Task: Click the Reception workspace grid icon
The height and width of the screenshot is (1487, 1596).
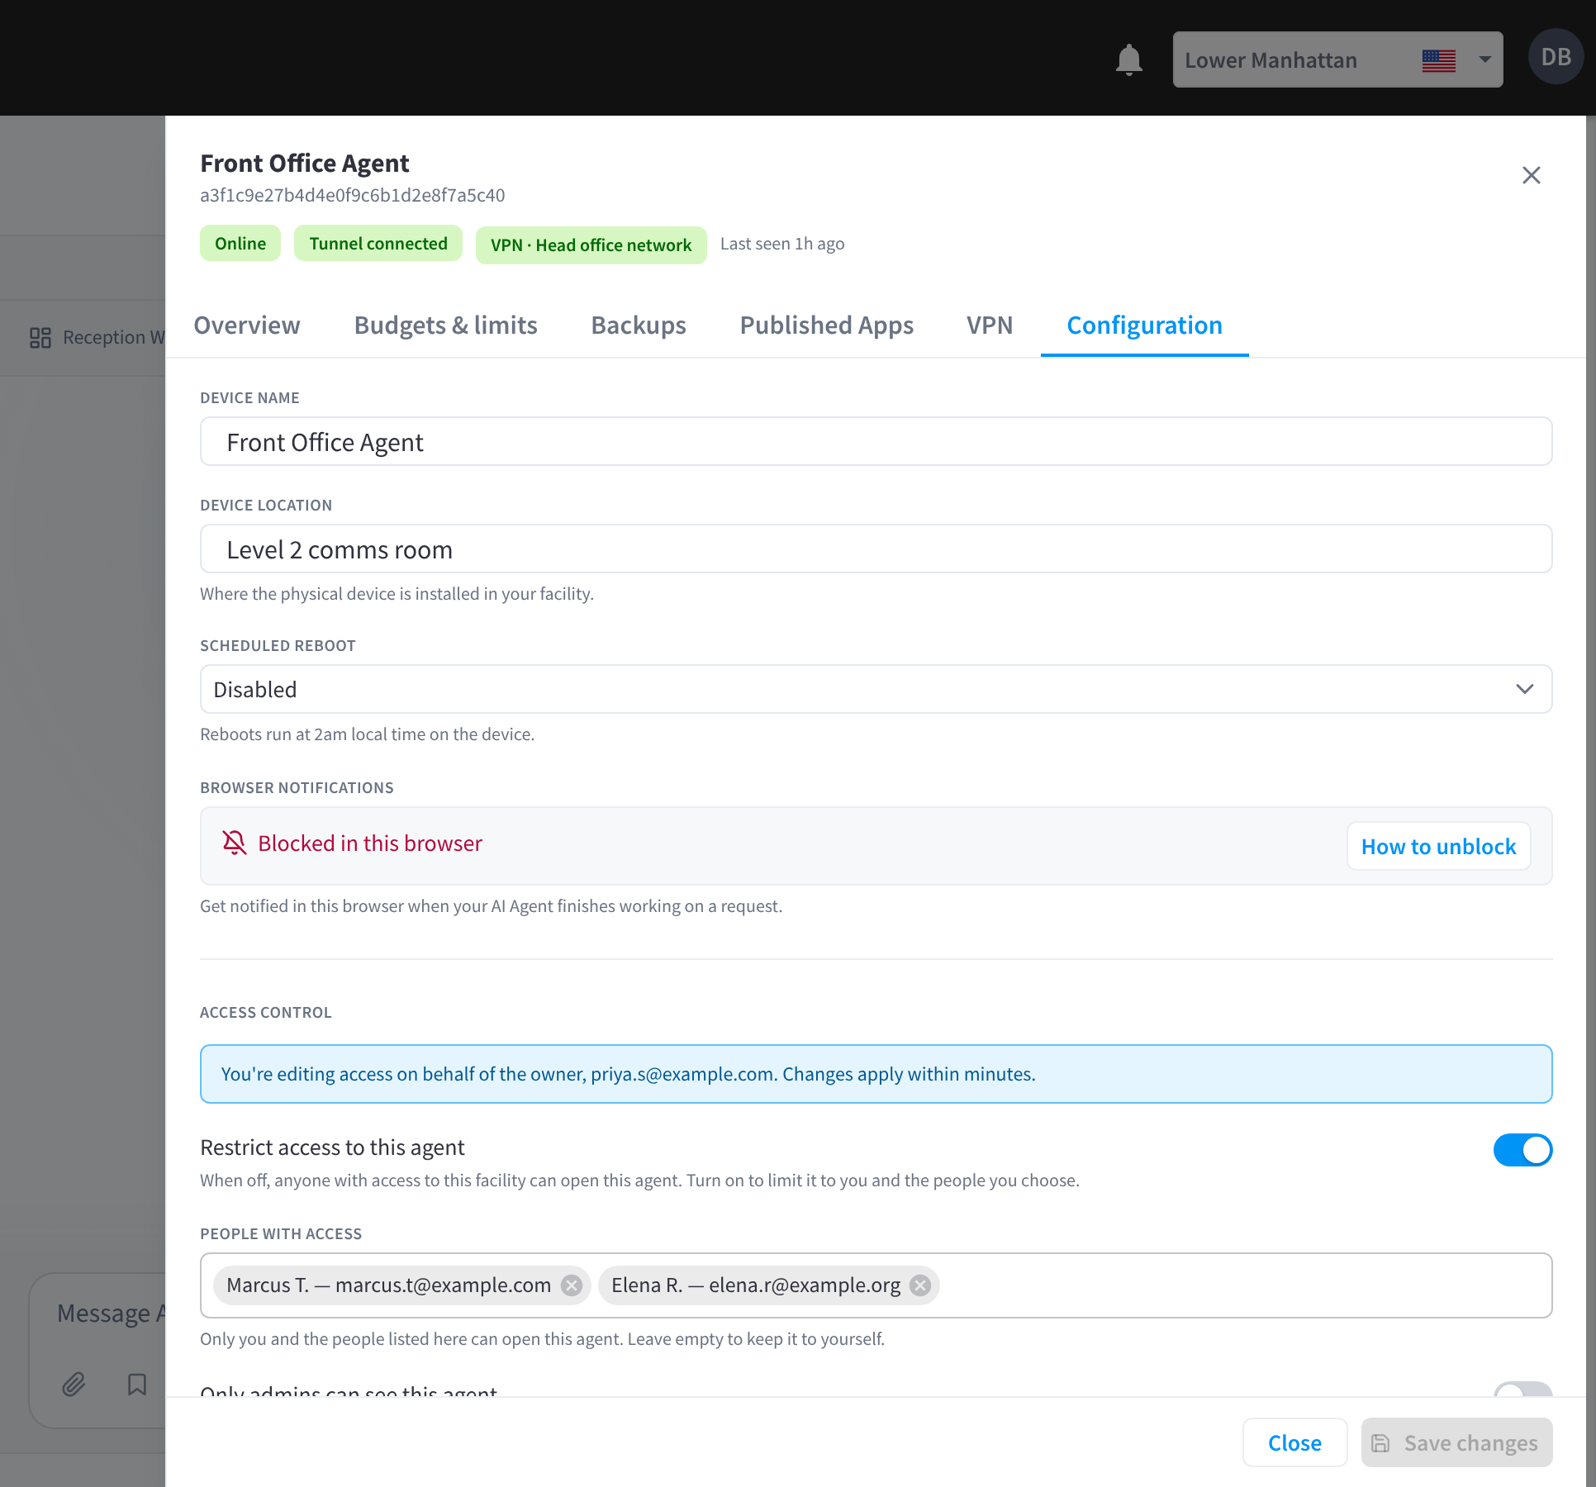Action: 40,337
